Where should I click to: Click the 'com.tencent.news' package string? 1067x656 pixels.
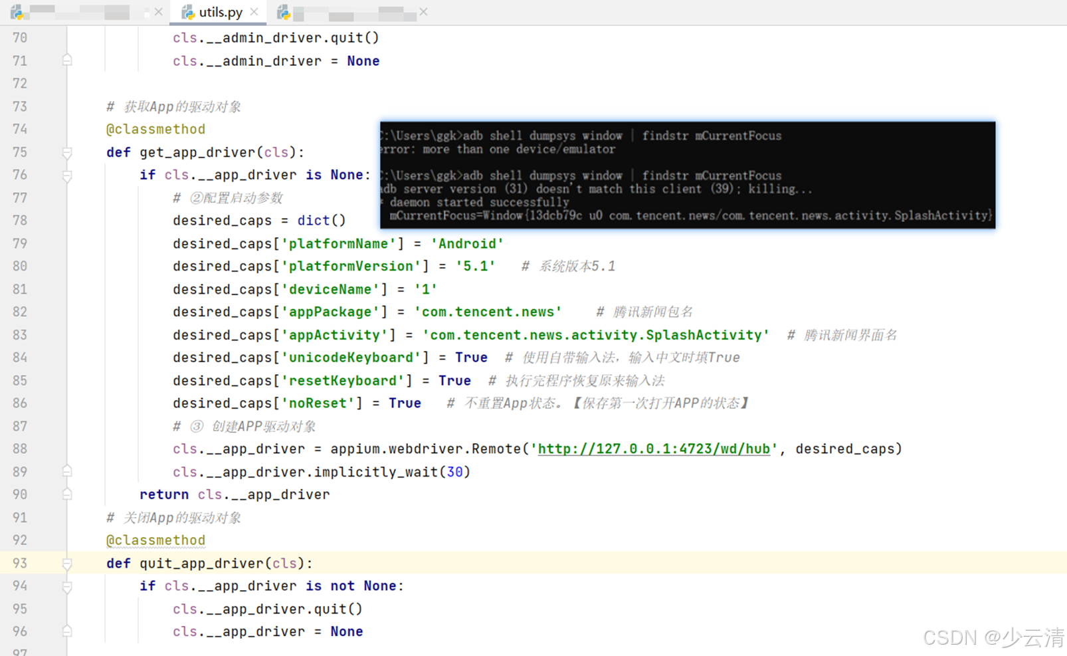point(488,312)
